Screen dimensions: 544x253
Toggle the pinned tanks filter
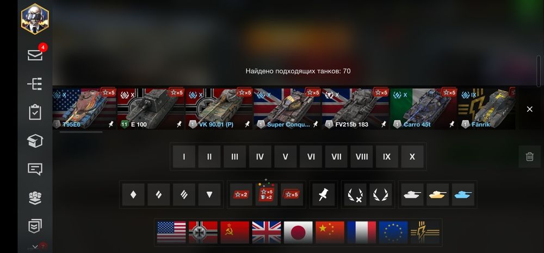[x=323, y=194]
